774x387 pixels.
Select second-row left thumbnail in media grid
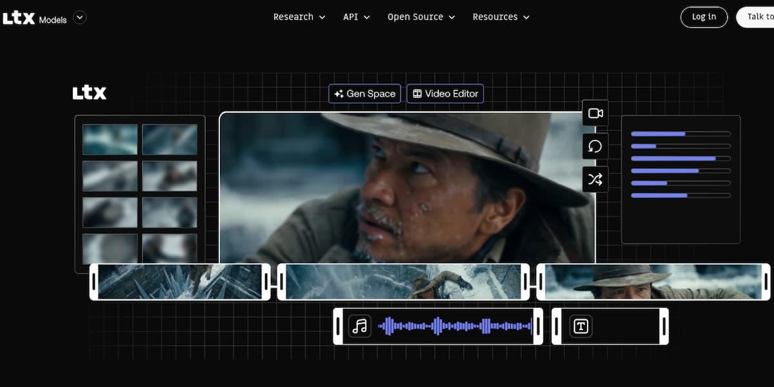[110, 176]
